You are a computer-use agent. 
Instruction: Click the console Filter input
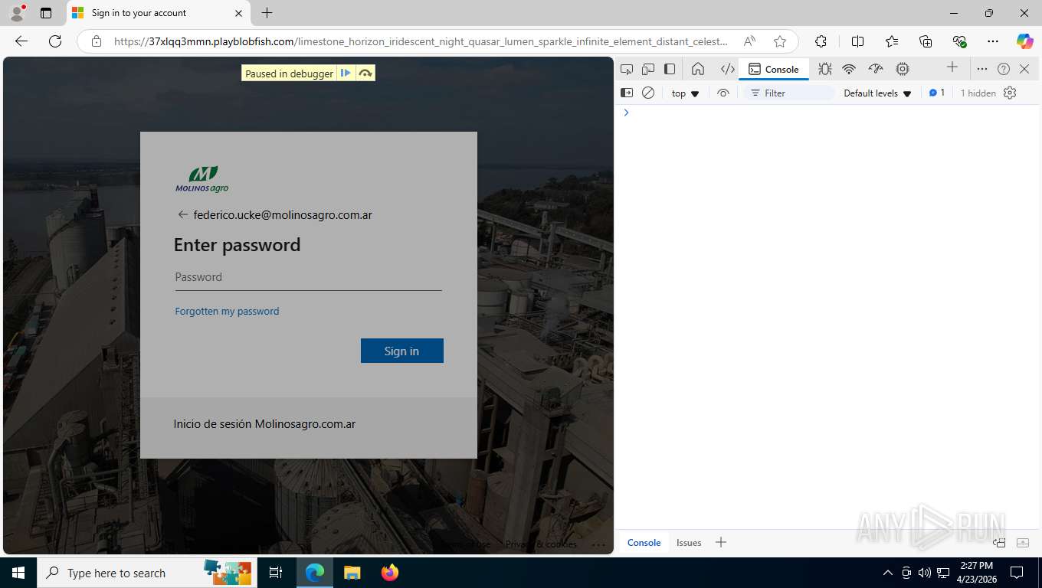[x=789, y=93]
